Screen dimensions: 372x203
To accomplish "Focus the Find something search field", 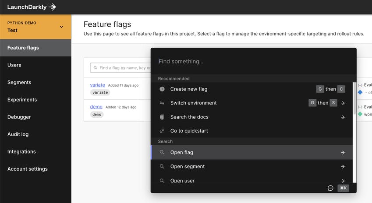I will click(253, 61).
